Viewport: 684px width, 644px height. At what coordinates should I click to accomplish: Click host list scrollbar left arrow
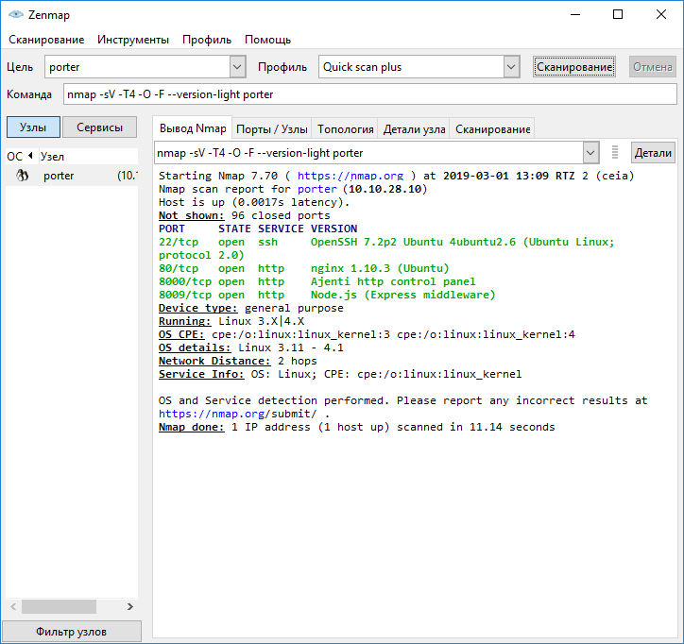pos(13,606)
